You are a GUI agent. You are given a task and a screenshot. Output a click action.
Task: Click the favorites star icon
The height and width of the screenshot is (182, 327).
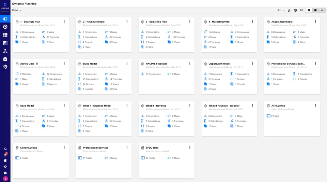(289, 10)
